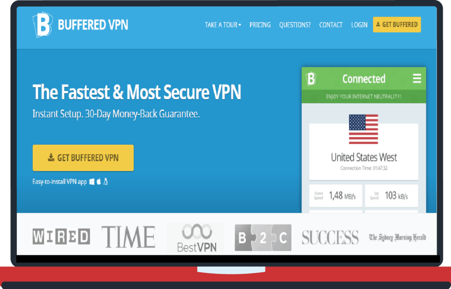Click the BestVPN logo
451x289 pixels.
pyautogui.click(x=197, y=238)
